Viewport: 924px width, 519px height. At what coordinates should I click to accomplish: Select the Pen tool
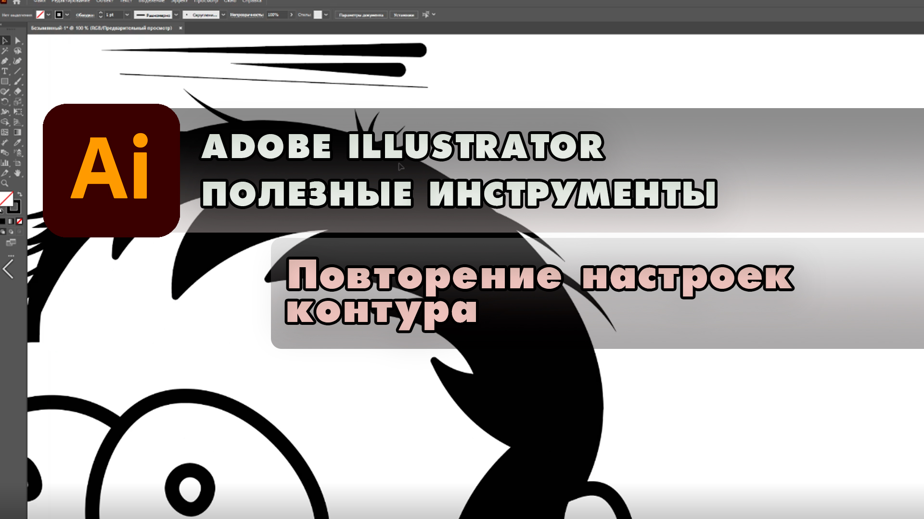click(x=5, y=61)
